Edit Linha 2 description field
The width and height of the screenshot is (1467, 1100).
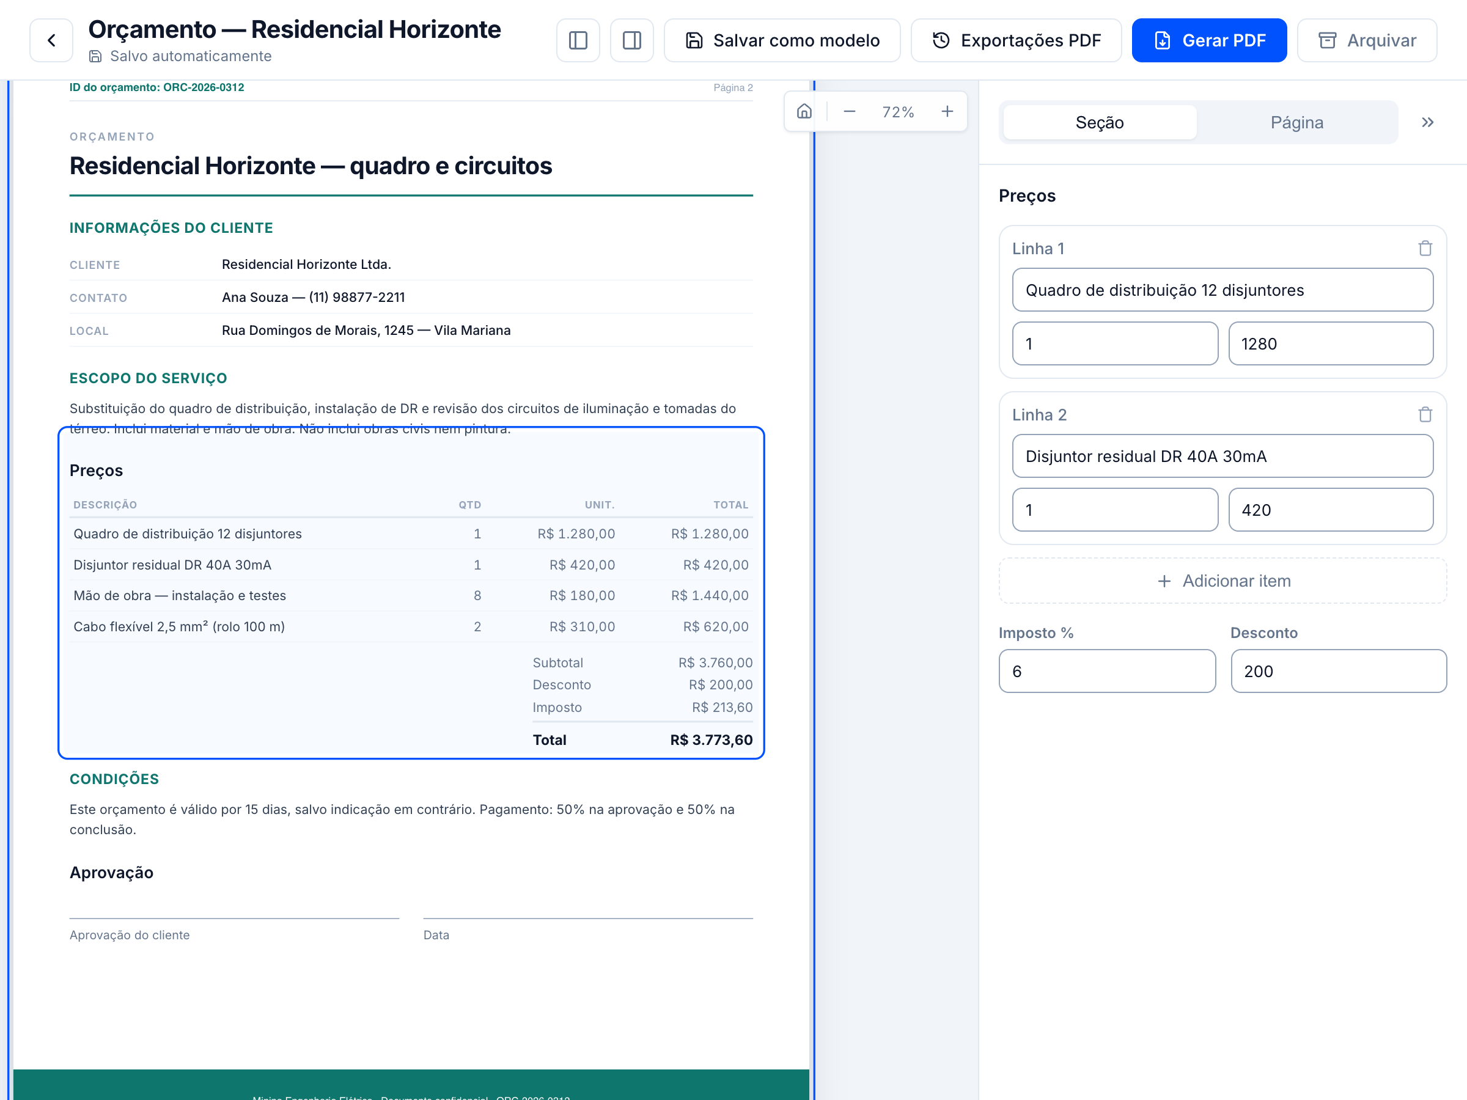[1222, 457]
